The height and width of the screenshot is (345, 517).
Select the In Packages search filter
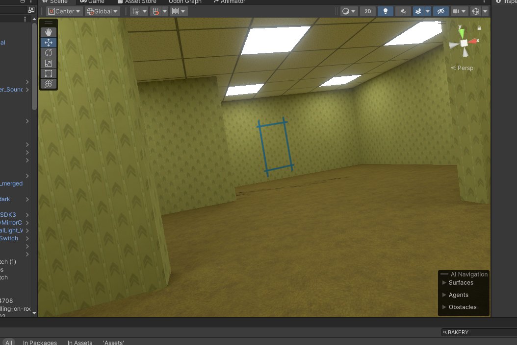coord(40,343)
